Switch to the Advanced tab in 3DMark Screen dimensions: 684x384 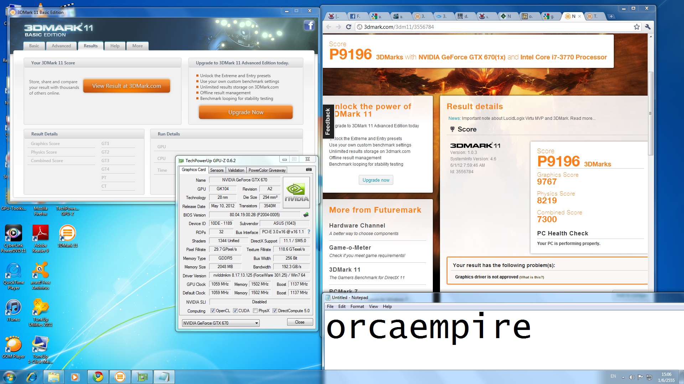click(x=61, y=46)
